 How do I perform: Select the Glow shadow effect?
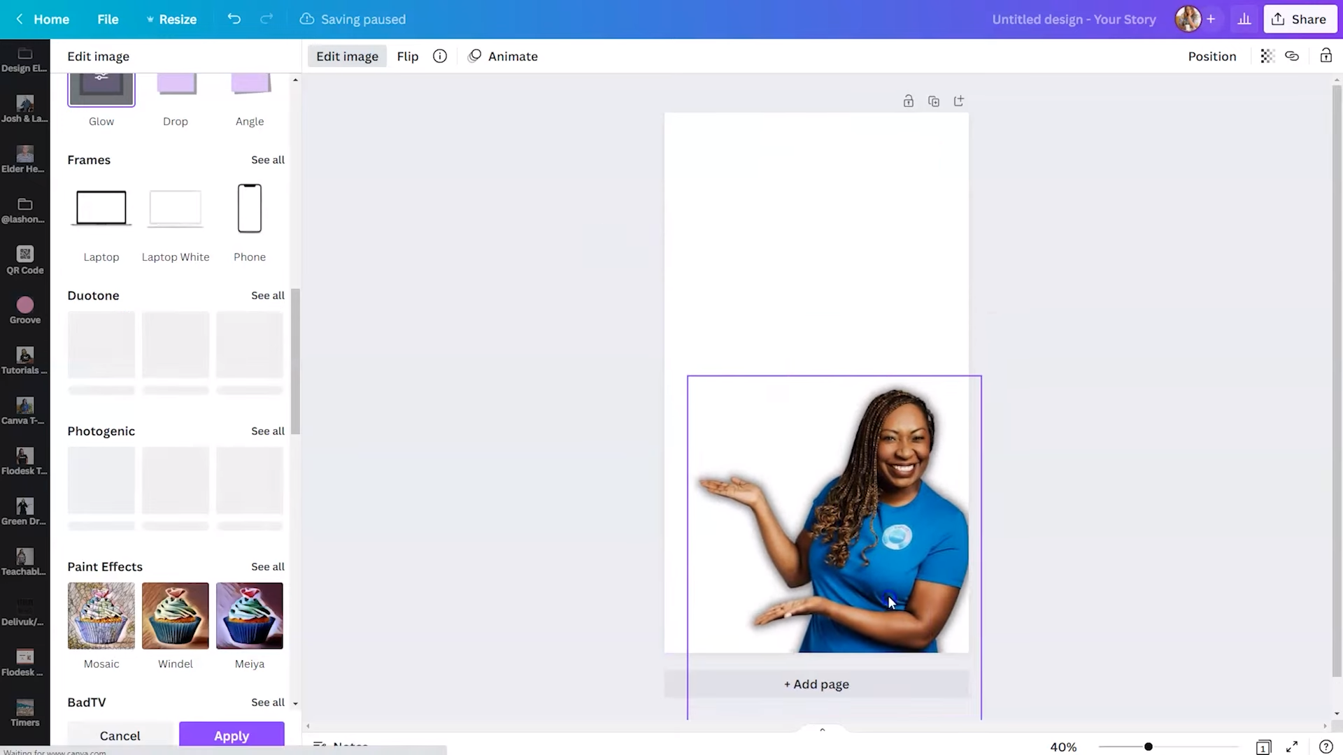click(101, 91)
